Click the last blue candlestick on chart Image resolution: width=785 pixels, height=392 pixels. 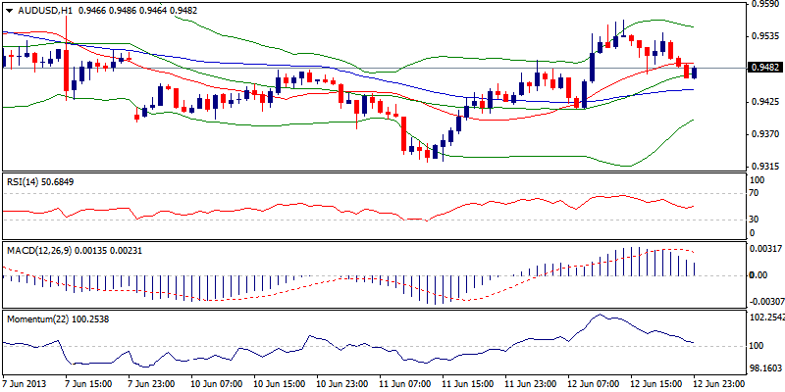click(695, 73)
